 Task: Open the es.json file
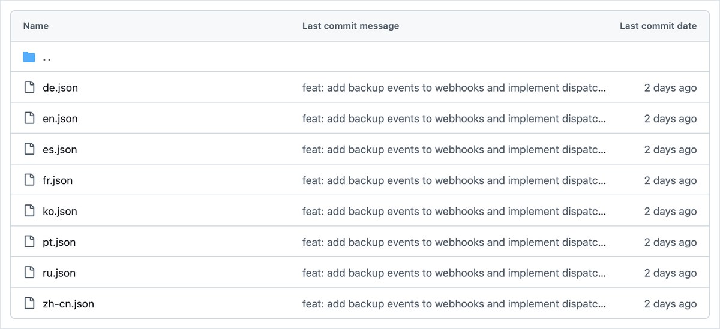pos(60,150)
